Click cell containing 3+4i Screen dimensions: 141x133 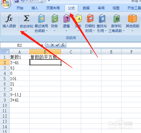(x=19, y=100)
